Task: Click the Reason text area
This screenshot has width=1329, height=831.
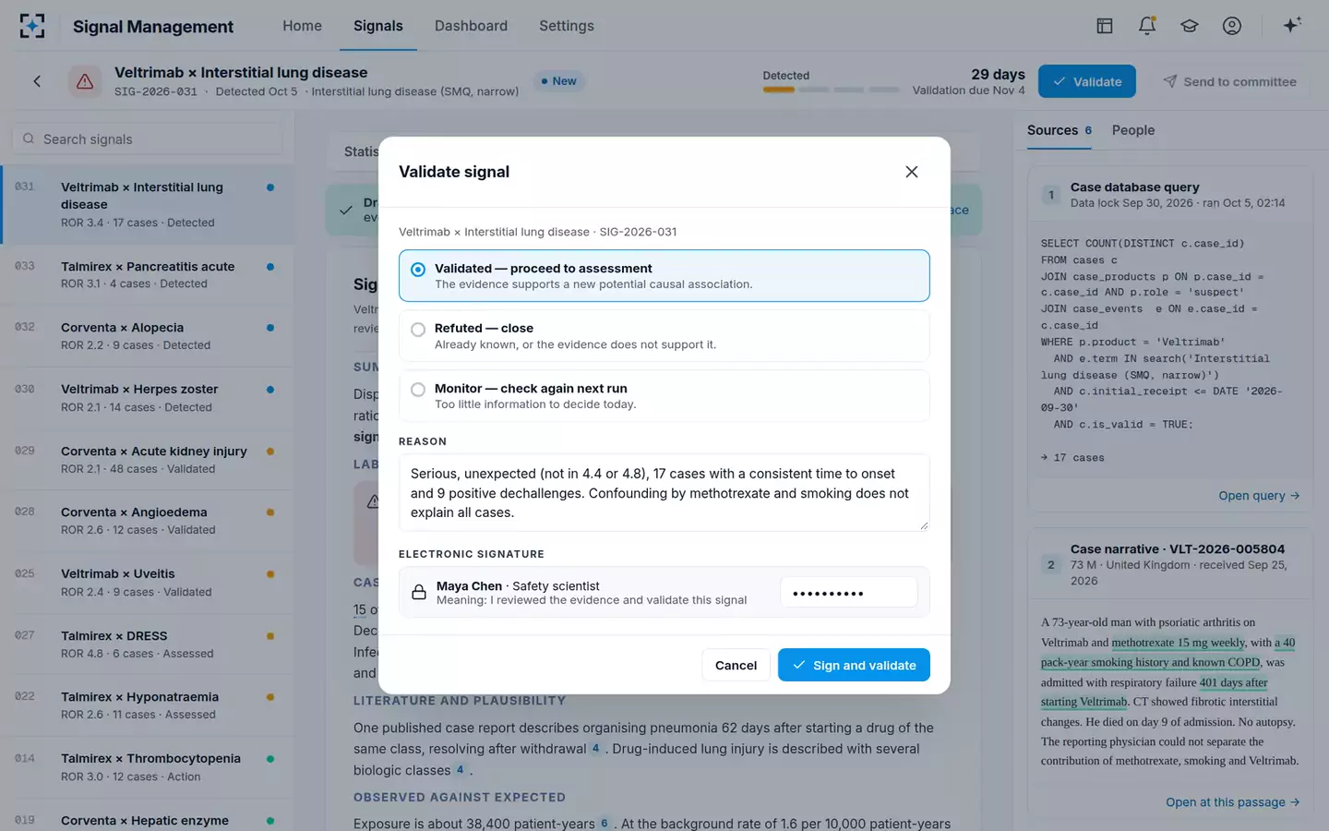Action: 664,492
